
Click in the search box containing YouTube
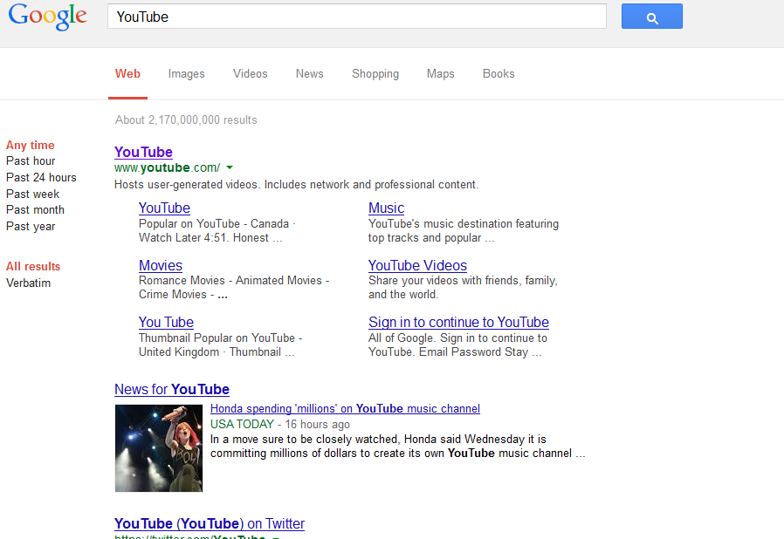(356, 17)
